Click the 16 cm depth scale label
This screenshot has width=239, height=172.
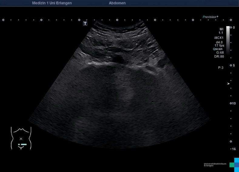click(233, 149)
